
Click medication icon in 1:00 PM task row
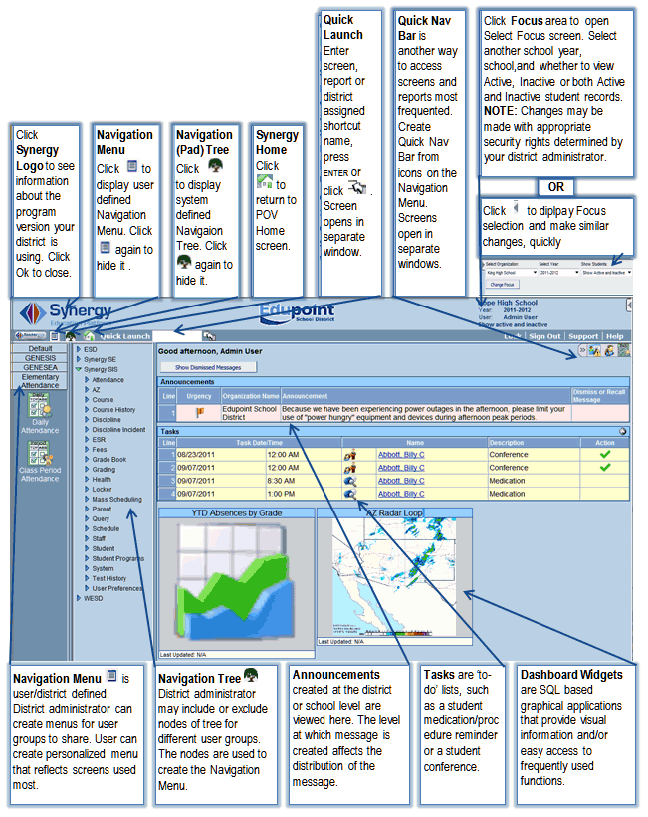(349, 494)
